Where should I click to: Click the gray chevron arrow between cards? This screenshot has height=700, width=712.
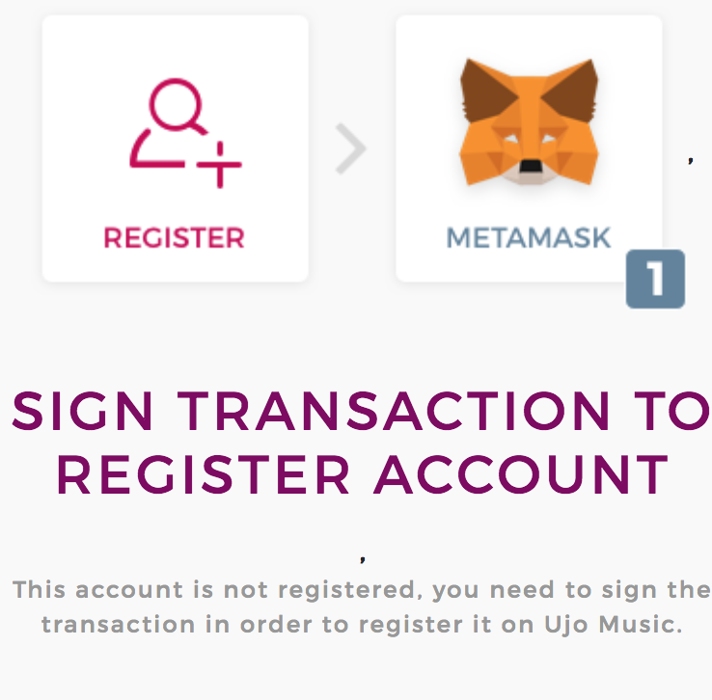click(351, 150)
